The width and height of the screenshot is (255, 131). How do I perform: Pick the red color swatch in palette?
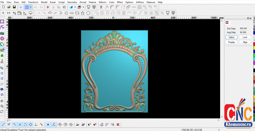(x=254, y=44)
